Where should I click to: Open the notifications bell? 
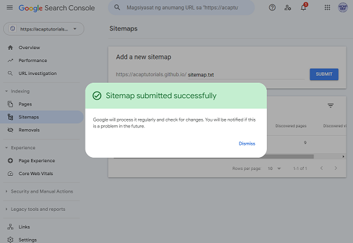(x=303, y=8)
